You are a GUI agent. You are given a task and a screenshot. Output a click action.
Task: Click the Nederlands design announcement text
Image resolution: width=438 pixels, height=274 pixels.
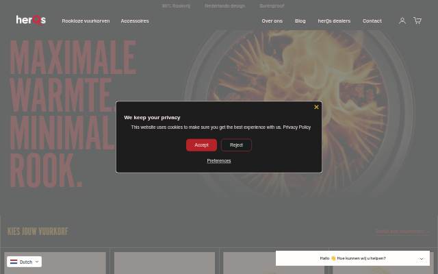[224, 6]
